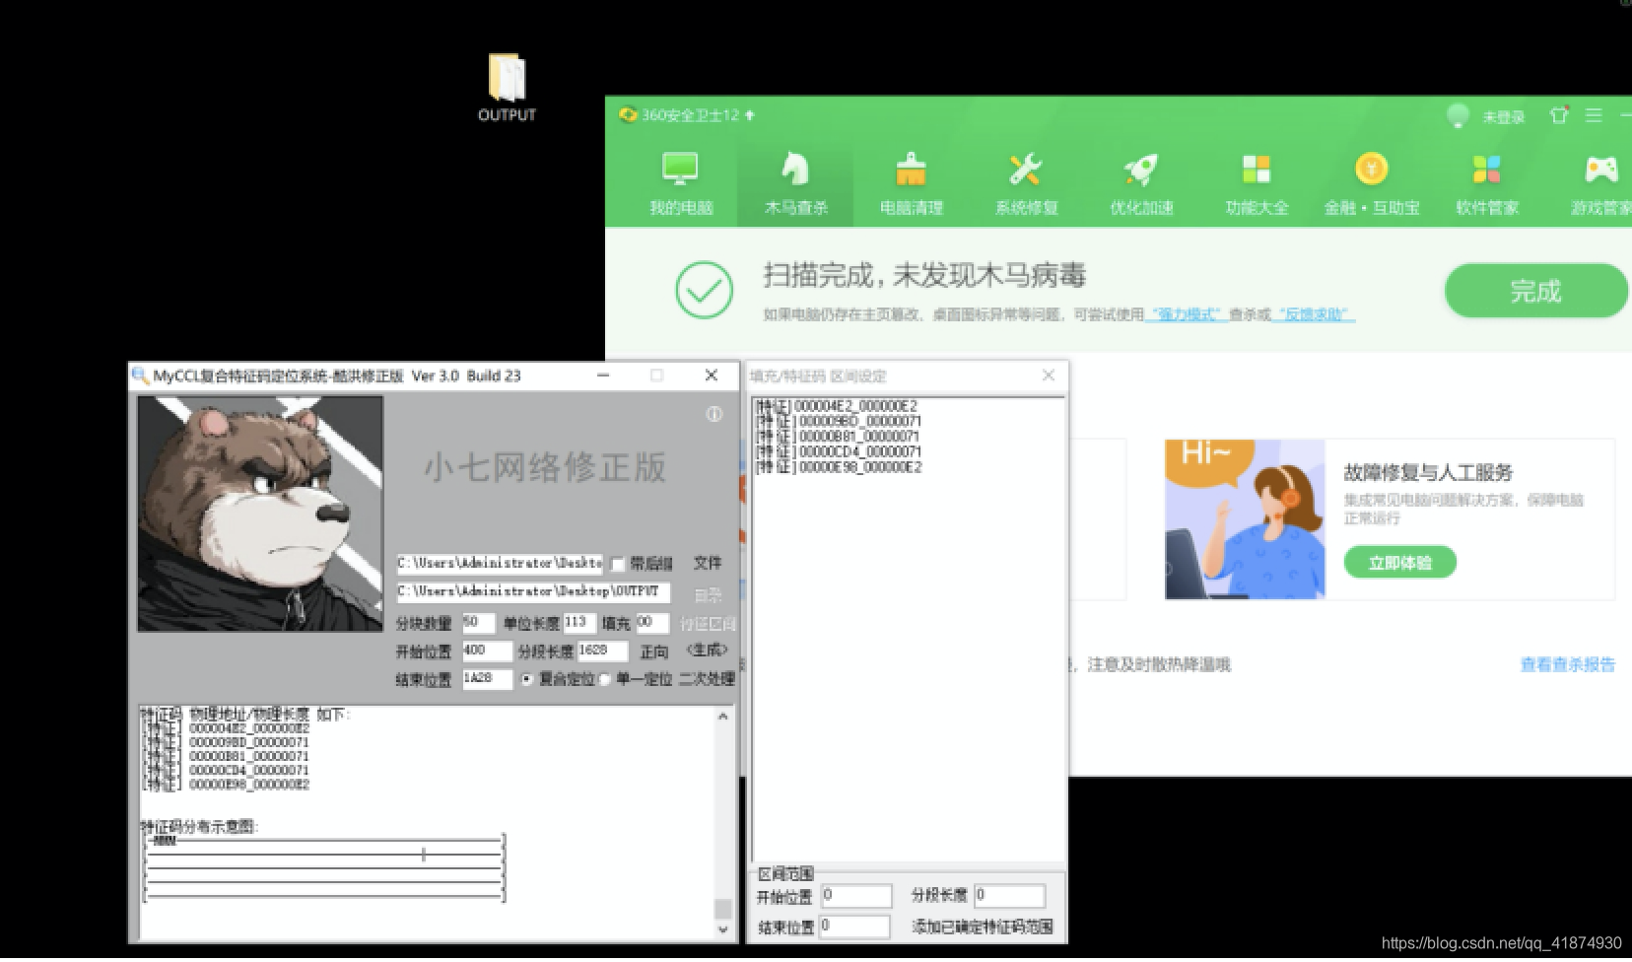1632x962 pixels.
Task: Open the 强力模式 link
Action: pos(1187,314)
